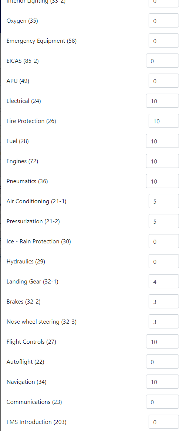Select the Fire Protection (26) field
Screen dimensions: 183x431
pos(163,121)
